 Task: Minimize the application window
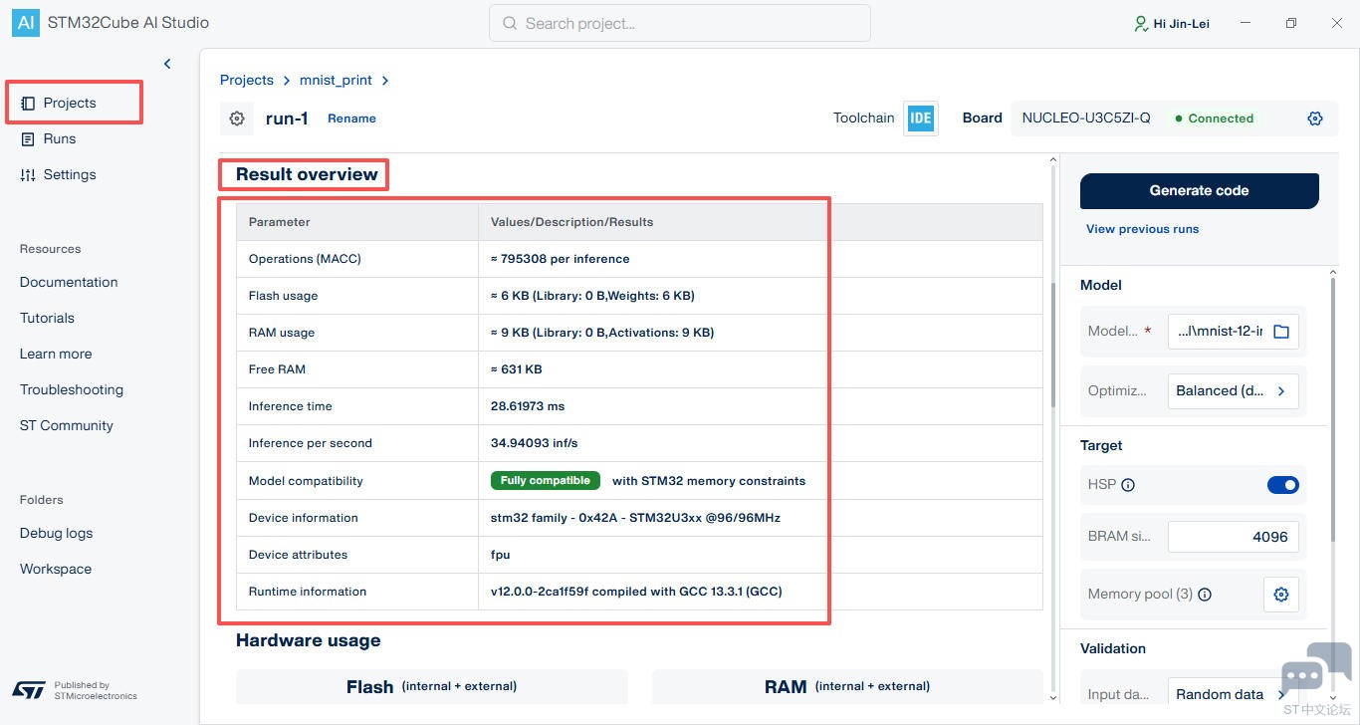[x=1246, y=23]
